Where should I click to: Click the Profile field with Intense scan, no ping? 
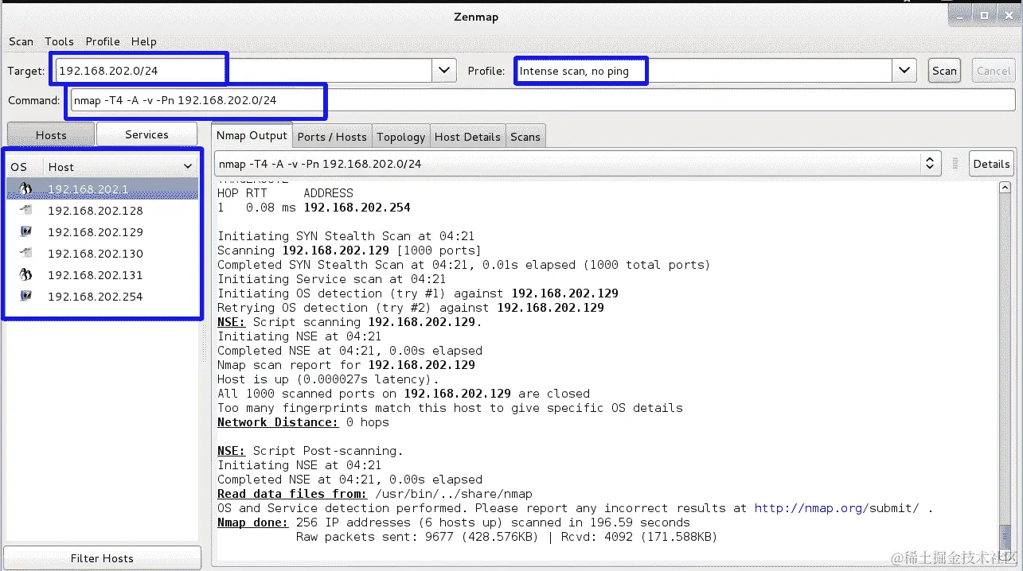[703, 71]
